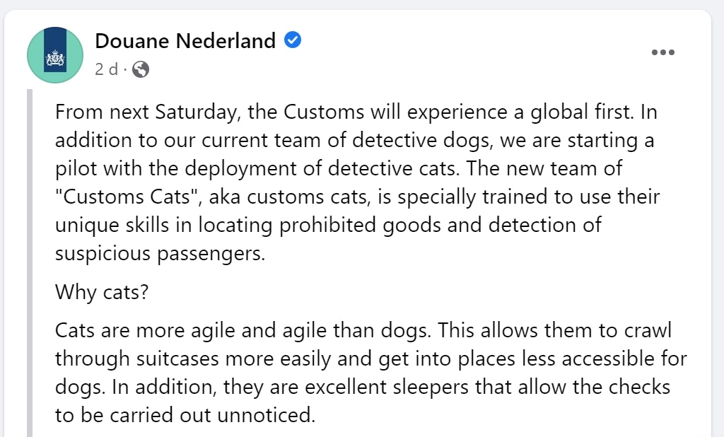Viewport: 724px width, 437px height.
Task: Click the Douane Nederland profile avatar
Action: [55, 55]
